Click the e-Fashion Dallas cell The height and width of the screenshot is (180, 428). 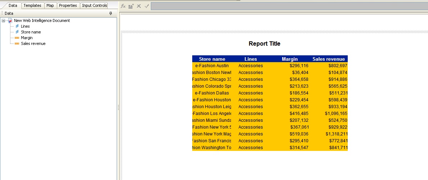point(212,93)
